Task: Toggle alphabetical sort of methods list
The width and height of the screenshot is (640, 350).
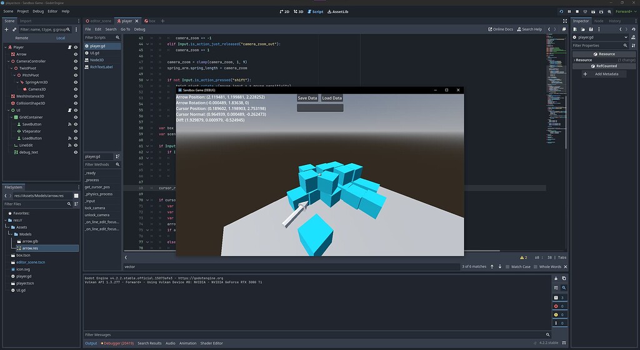Action: pos(117,156)
